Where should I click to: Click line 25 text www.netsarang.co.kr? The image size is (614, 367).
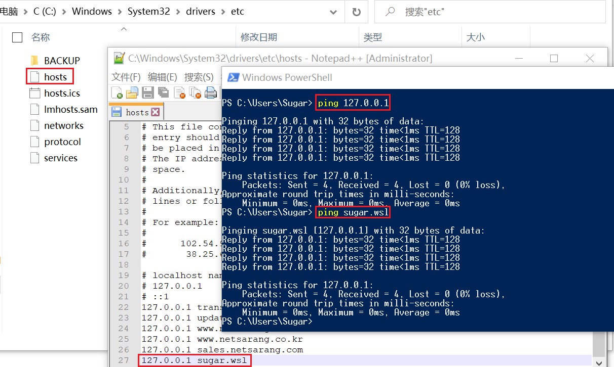coord(250,339)
